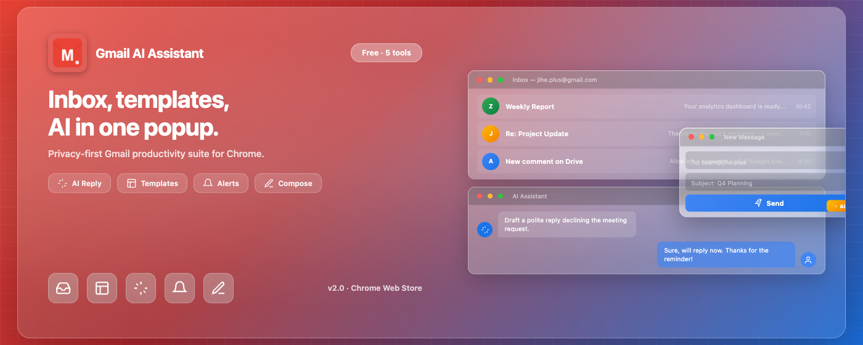
Task: Click the Subject: Q4 Planning field
Action: coord(765,183)
